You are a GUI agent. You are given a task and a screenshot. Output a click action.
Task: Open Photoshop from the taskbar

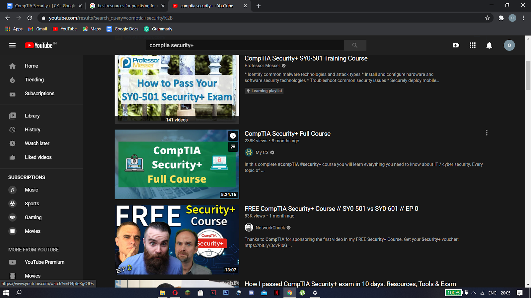point(226,293)
